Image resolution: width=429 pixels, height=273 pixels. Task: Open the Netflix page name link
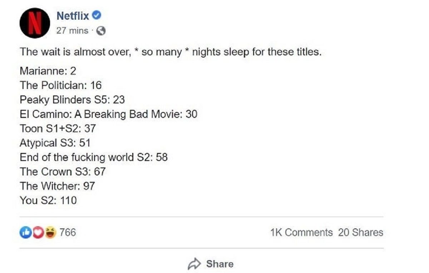73,15
